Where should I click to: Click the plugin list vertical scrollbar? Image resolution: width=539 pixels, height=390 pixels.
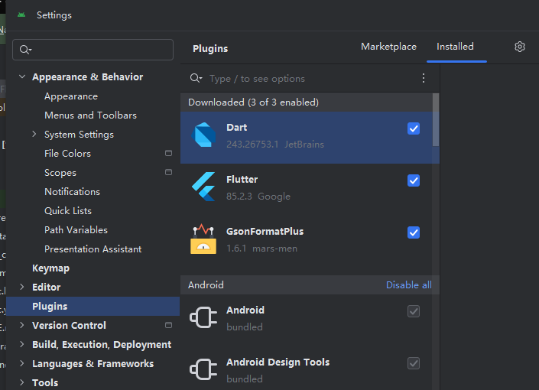click(436, 120)
